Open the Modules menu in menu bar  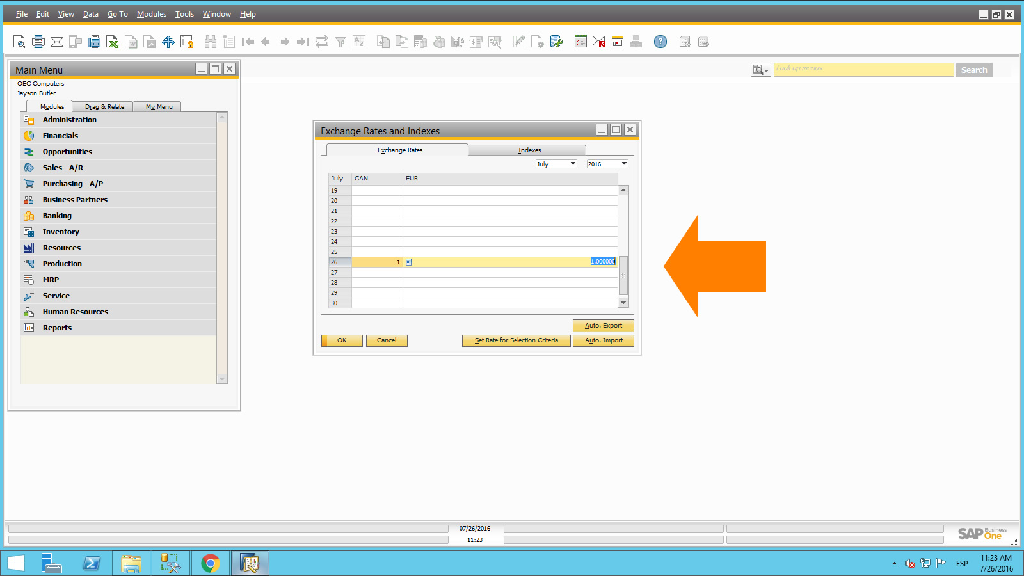point(151,14)
